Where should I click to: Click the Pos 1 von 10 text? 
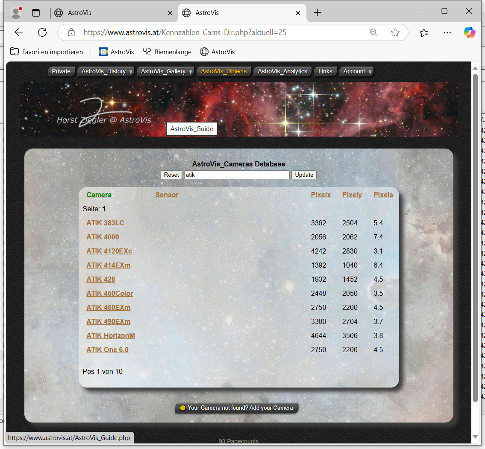click(x=103, y=371)
